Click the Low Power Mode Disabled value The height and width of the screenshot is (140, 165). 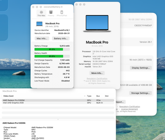pyautogui.click(x=66, y=81)
